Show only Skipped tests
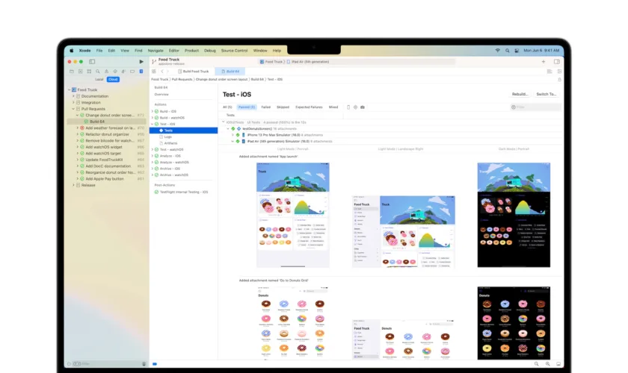The image size is (628, 373). click(x=283, y=107)
